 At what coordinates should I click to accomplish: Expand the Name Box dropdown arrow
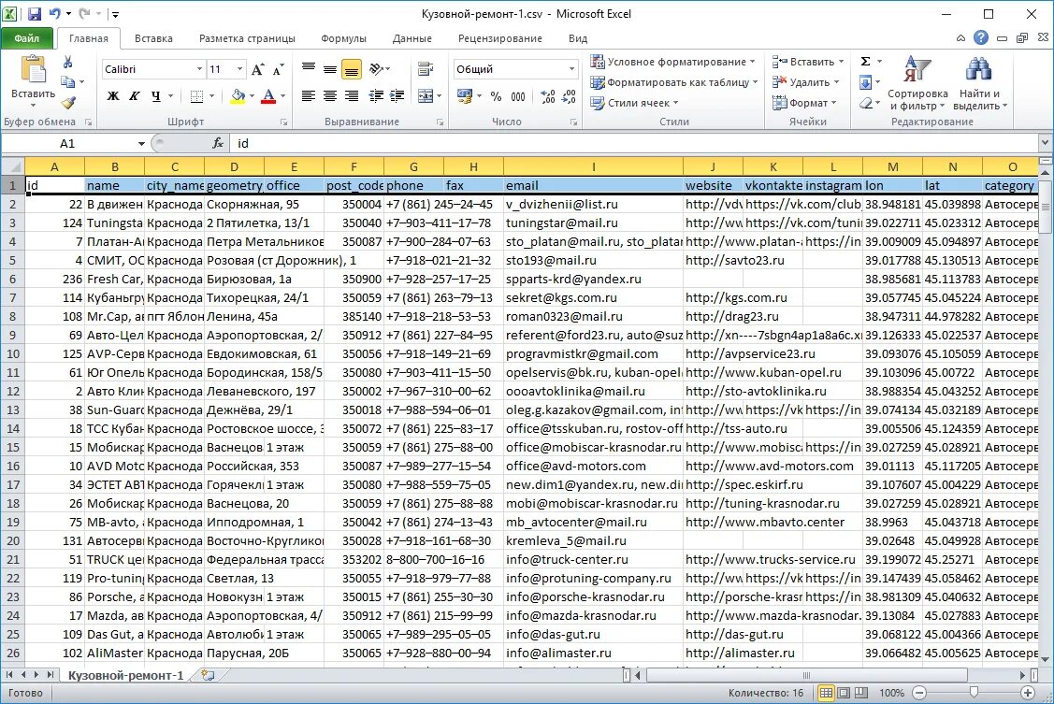click(x=141, y=143)
